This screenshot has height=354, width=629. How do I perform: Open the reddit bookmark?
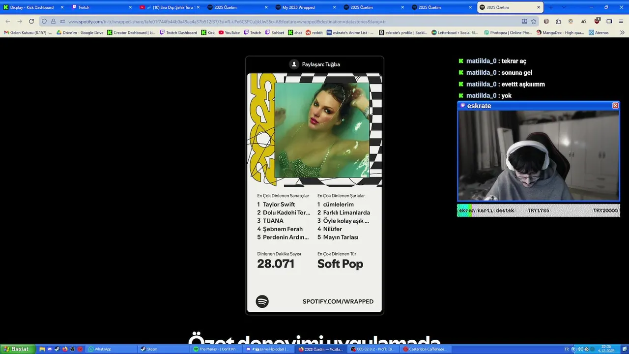314,32
